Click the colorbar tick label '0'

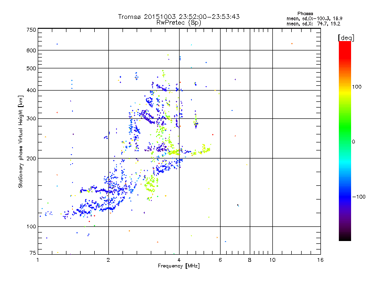click(353, 142)
